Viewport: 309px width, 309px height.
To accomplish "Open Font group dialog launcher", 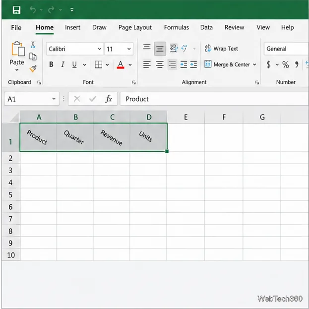I will pos(134,82).
